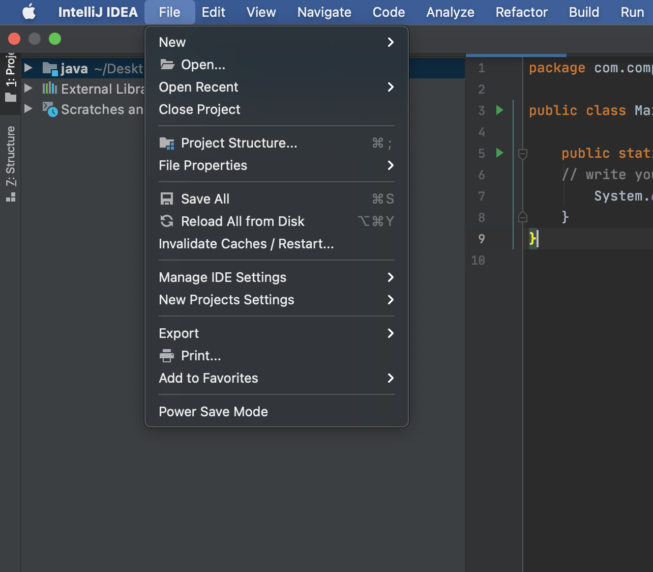Click 'System.' text on line 7
The width and height of the screenshot is (653, 572).
(622, 196)
